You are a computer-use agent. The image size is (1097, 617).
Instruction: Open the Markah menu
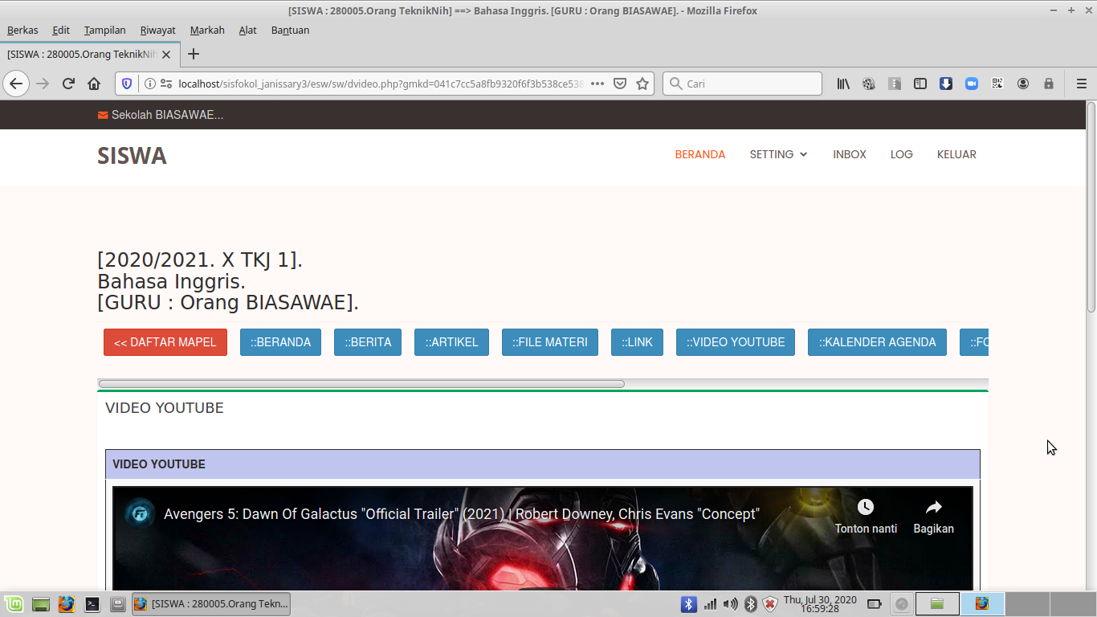click(207, 31)
